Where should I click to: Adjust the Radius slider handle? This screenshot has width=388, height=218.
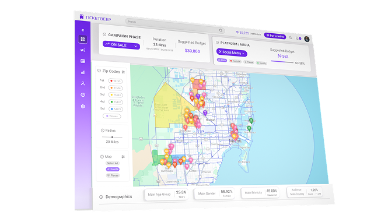click(x=112, y=137)
